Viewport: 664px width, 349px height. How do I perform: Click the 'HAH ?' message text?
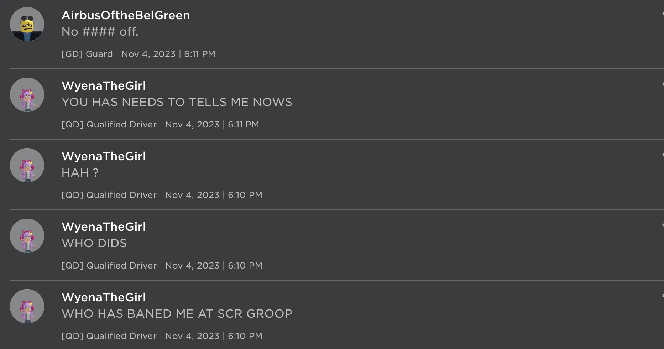[80, 173]
